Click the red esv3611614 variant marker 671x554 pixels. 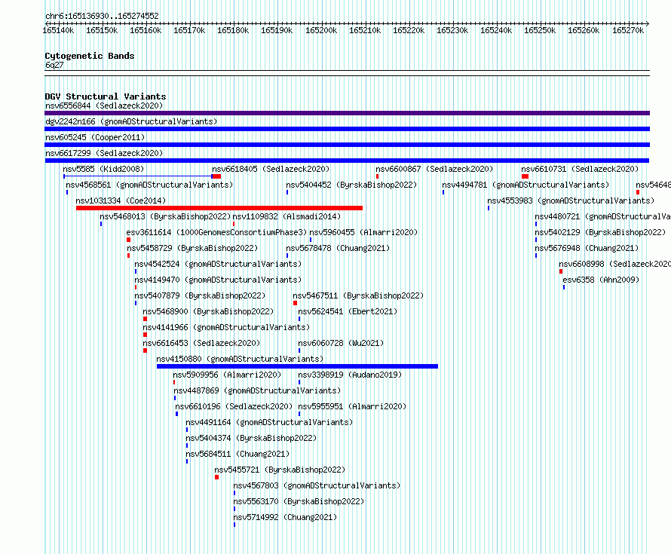click(x=128, y=240)
